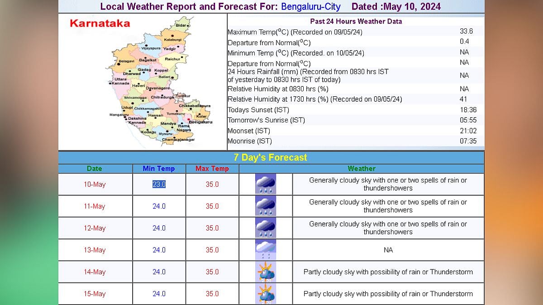Click the rain cloud icon for 12-May
543x305 pixels.
tap(266, 228)
